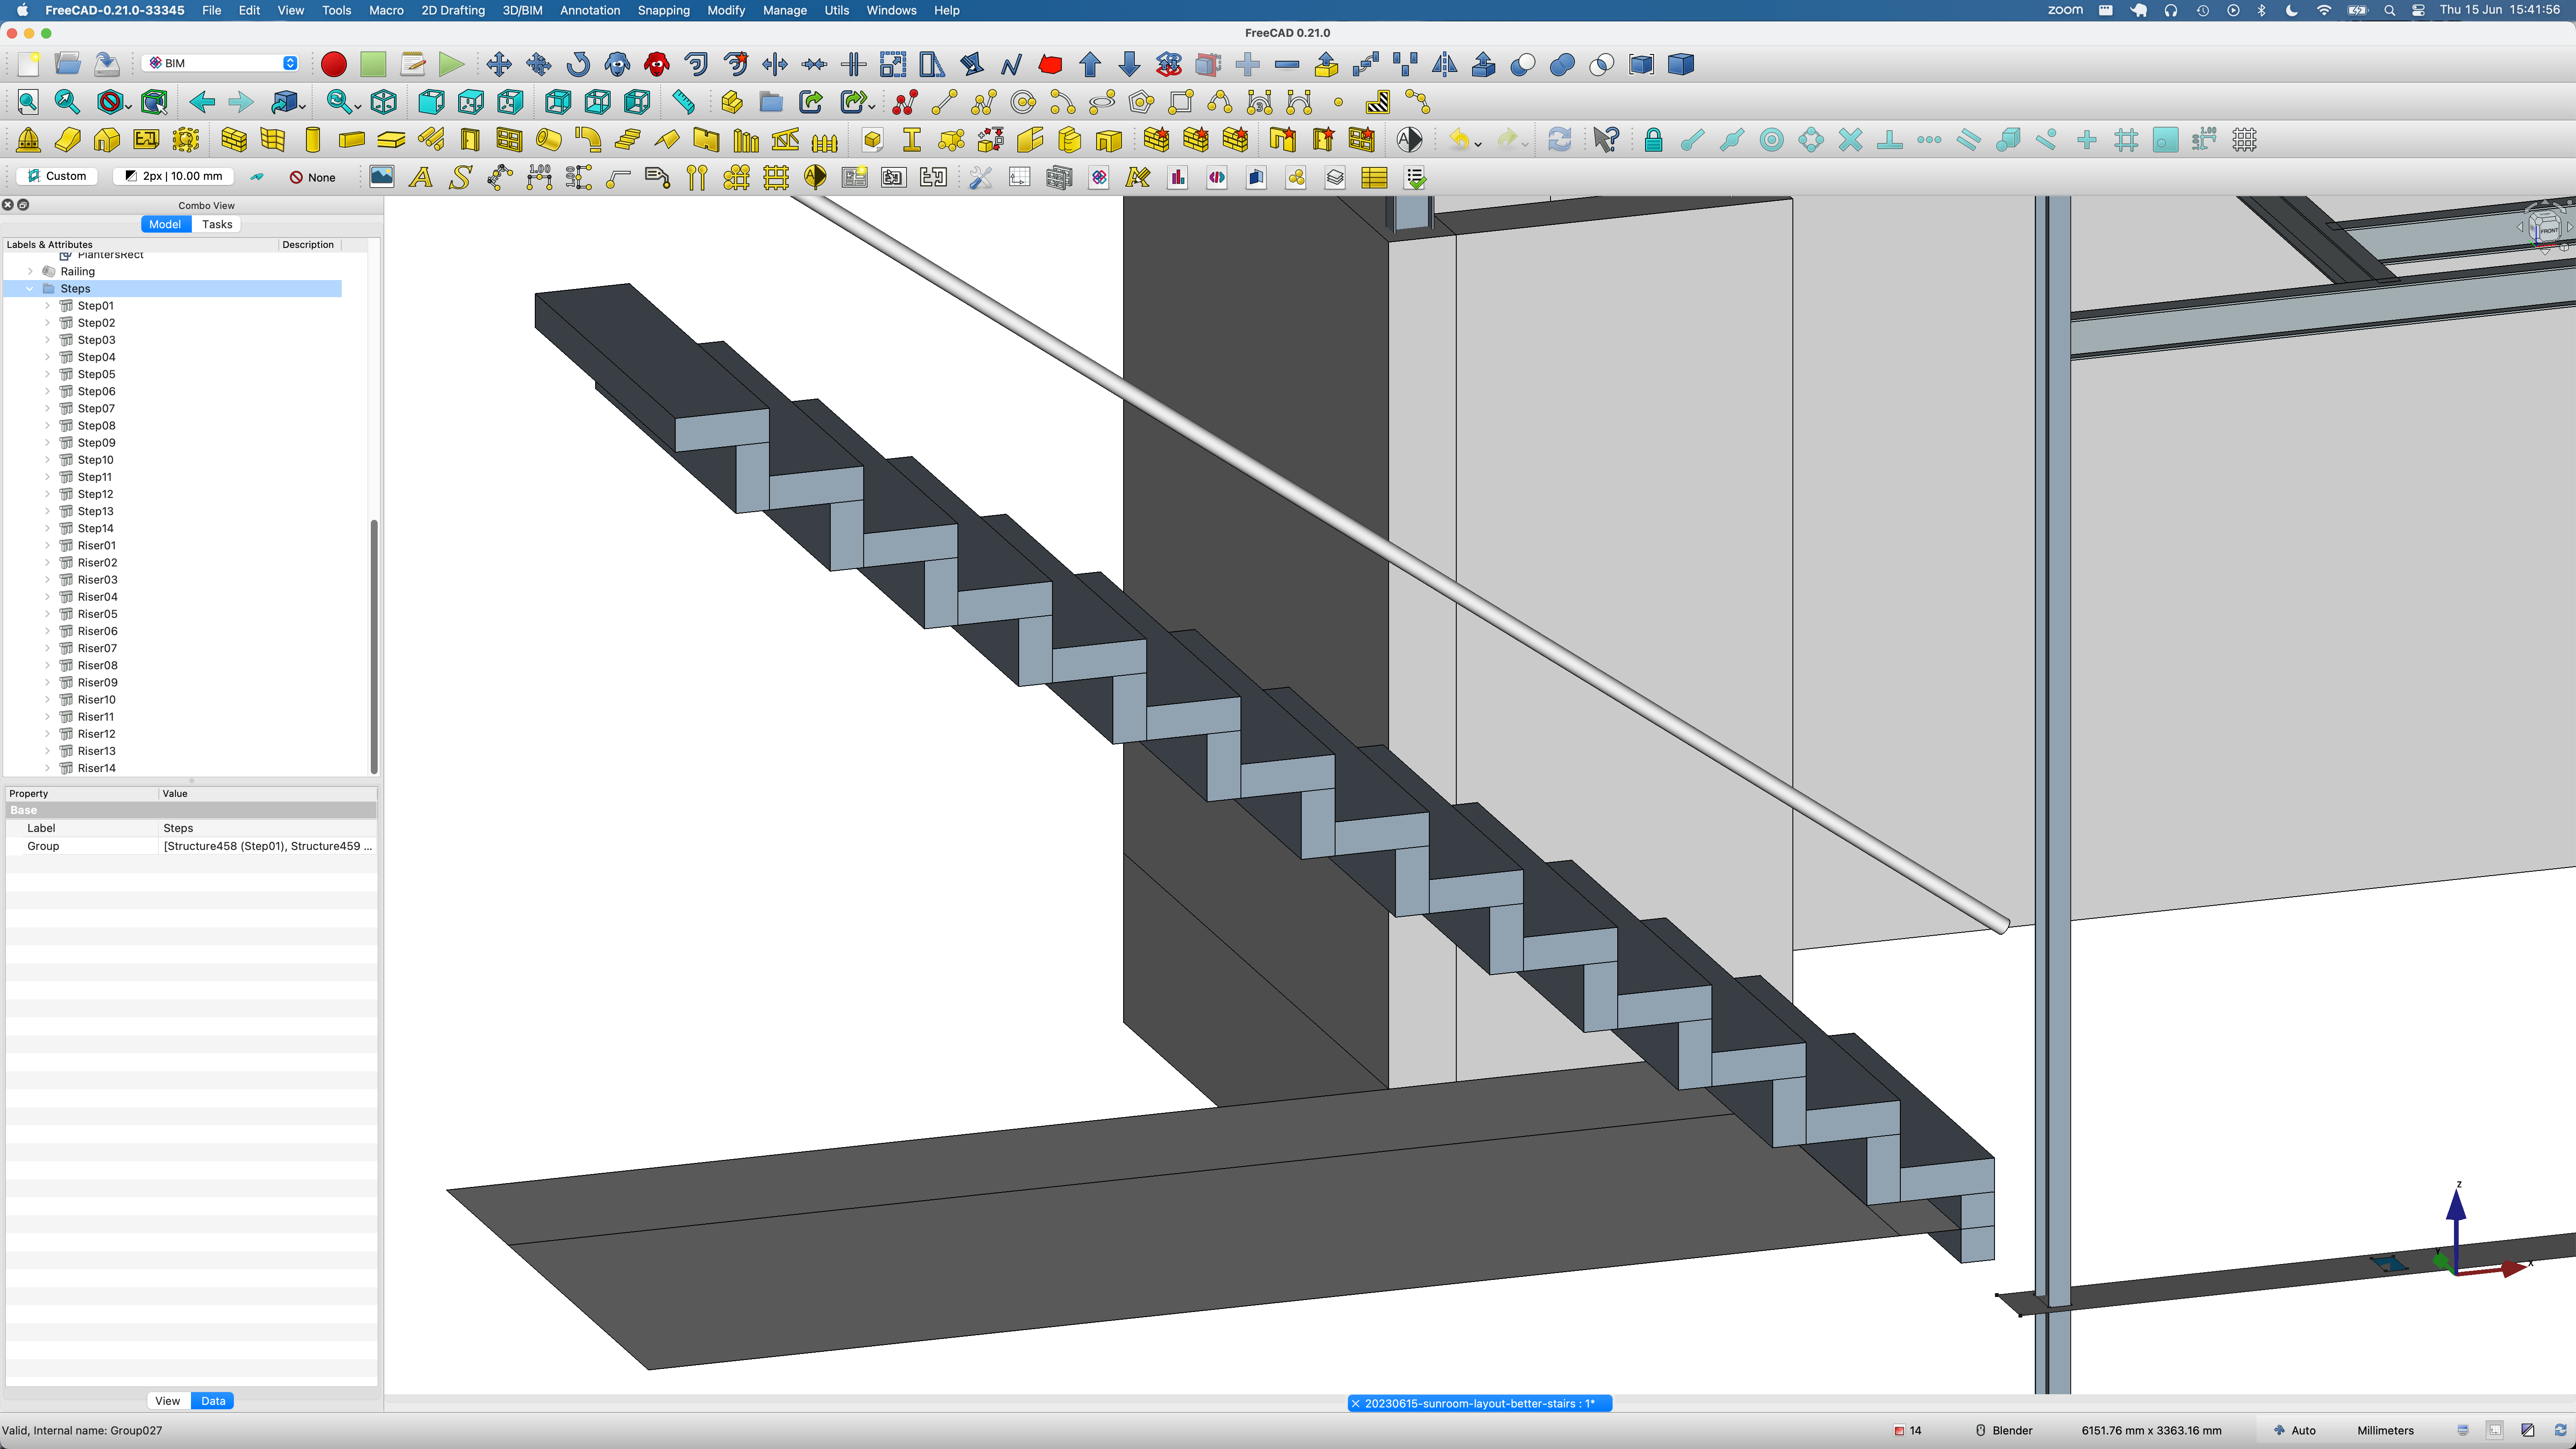Click the Fit All view icon
This screenshot has width=2576, height=1449.
28,102
